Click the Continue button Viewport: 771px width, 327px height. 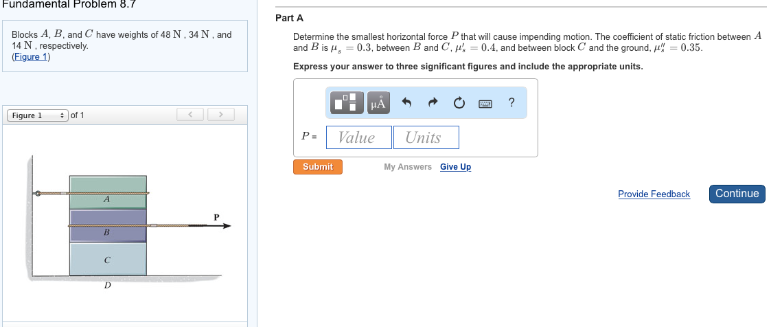pyautogui.click(x=737, y=194)
